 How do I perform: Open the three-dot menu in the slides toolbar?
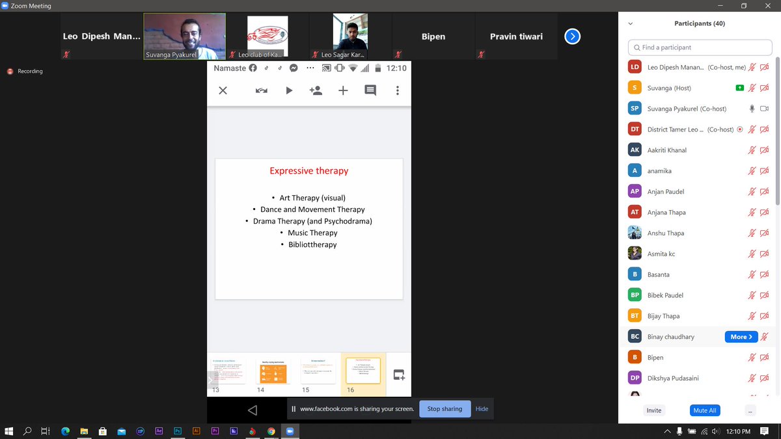coord(398,90)
